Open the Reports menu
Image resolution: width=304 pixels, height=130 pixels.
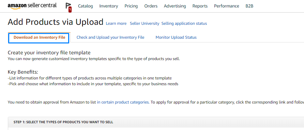[x=200, y=6]
